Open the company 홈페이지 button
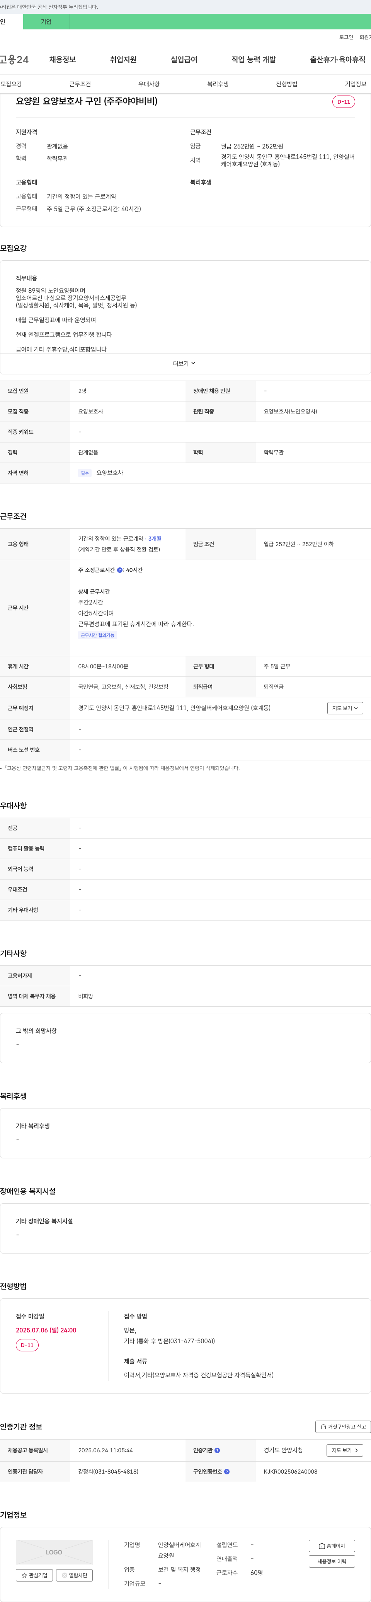Viewport: 371px width, 1602px height. 332,1546
